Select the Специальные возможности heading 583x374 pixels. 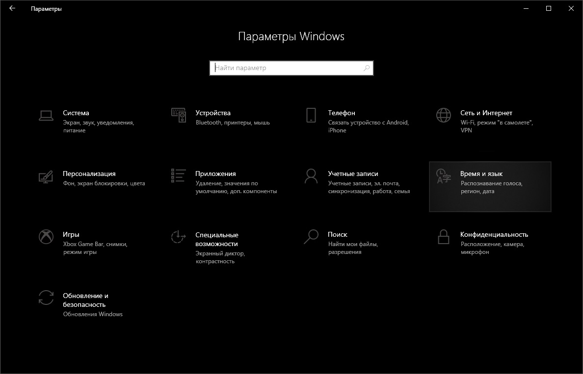[217, 240]
